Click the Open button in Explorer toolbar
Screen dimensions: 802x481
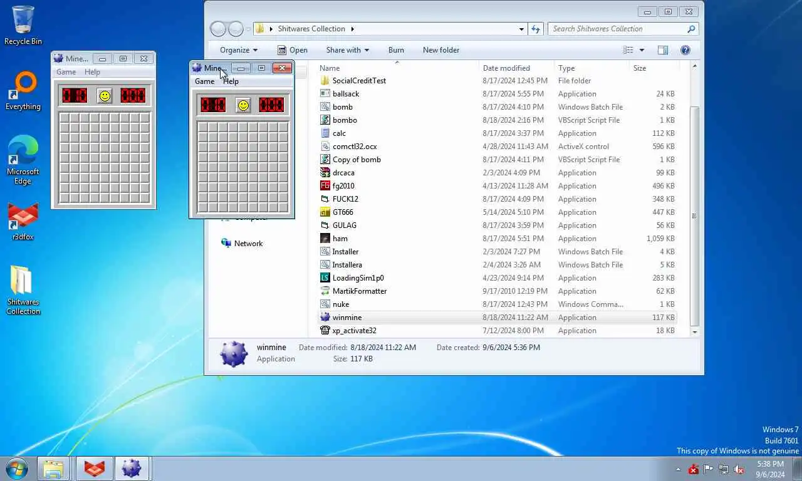(293, 50)
